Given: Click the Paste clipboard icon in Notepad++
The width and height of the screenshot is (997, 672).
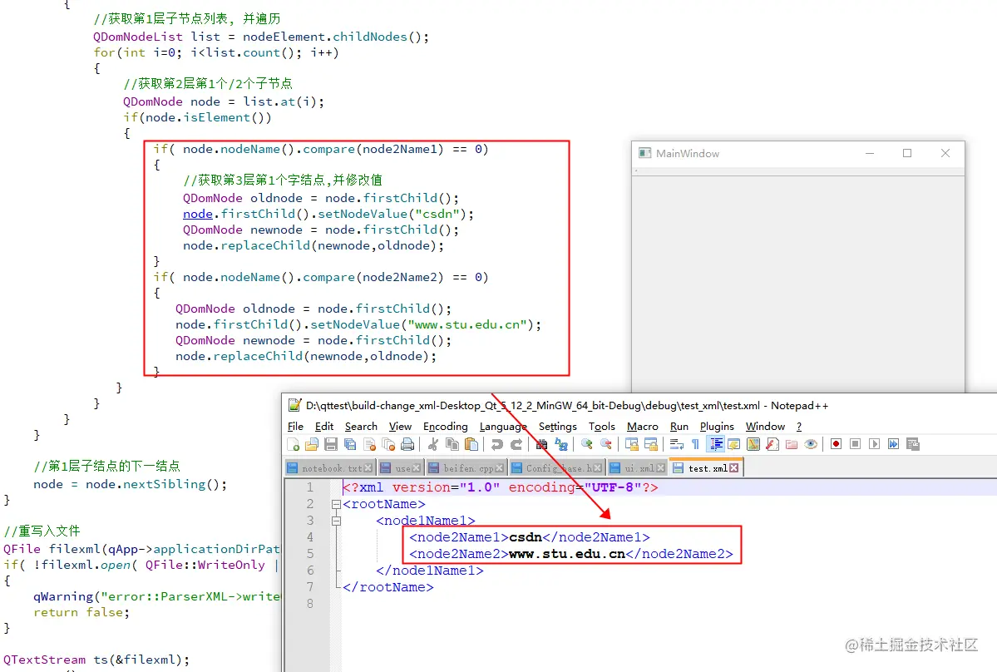Looking at the screenshot, I should pos(471,444).
